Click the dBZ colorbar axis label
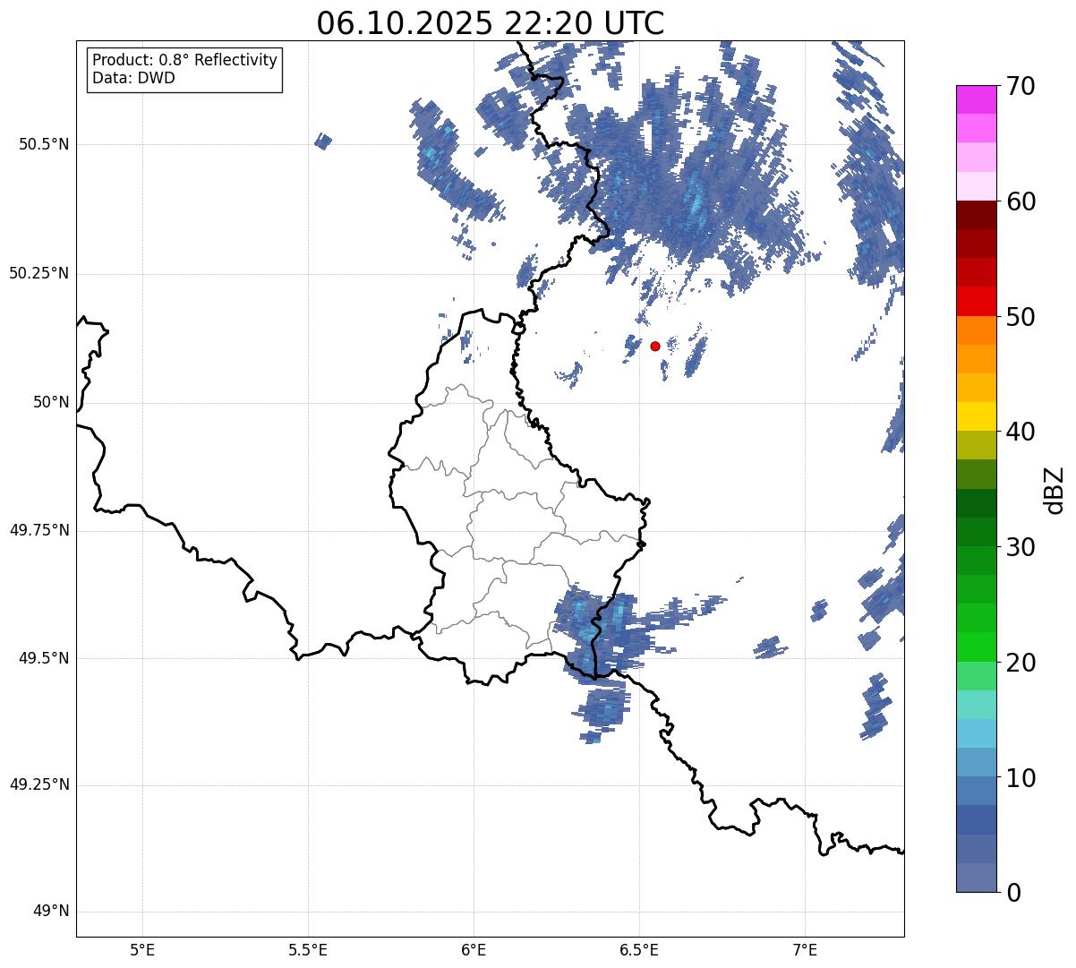This screenshot has width=1076, height=968. pos(1055,489)
